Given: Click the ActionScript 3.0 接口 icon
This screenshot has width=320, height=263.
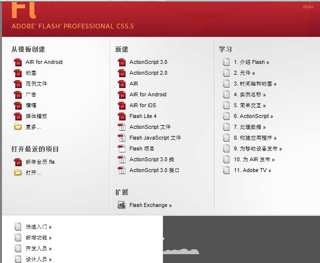Looking at the screenshot, I should 122,170.
